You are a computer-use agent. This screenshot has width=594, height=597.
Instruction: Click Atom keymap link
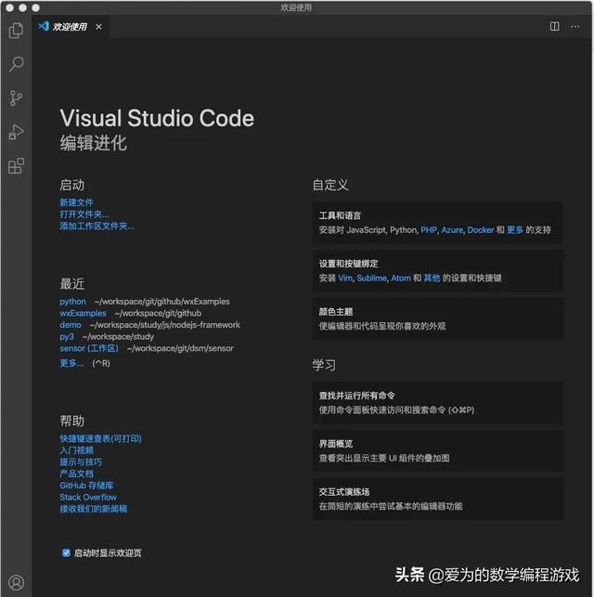(401, 278)
